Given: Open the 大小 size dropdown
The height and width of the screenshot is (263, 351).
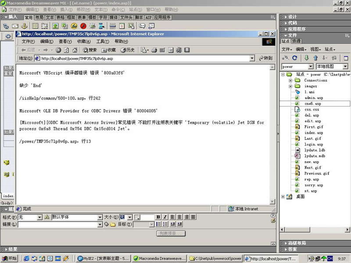Looking at the screenshot, I should pos(130,217).
